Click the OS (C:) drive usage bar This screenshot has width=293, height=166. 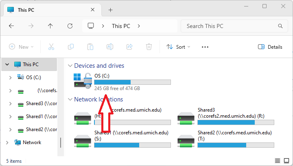coord(132,82)
